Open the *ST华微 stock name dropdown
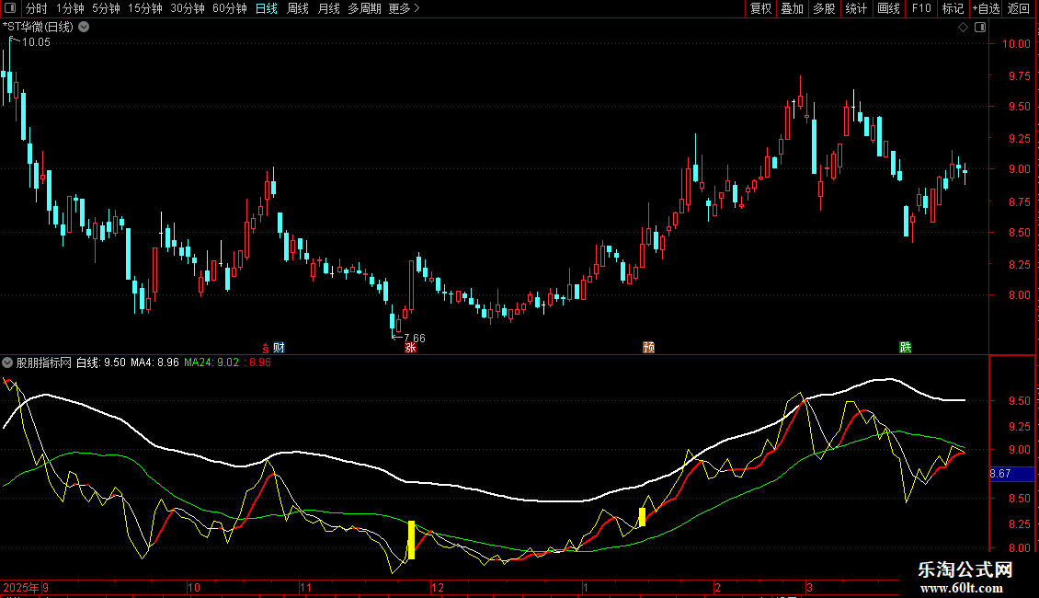The width and height of the screenshot is (1039, 598). coord(85,28)
